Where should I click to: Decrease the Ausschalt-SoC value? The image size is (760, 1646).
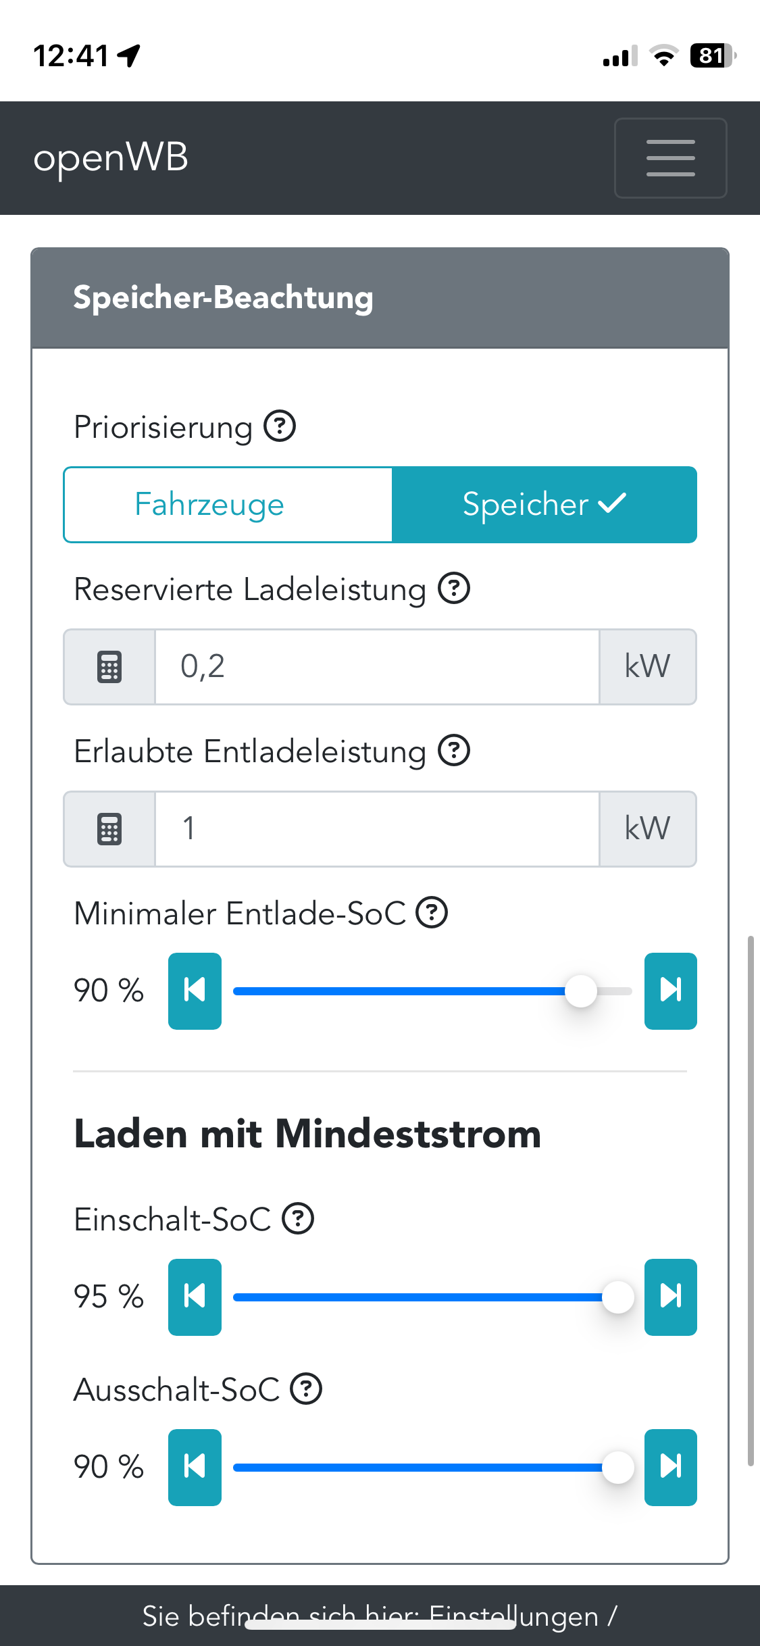click(195, 1467)
